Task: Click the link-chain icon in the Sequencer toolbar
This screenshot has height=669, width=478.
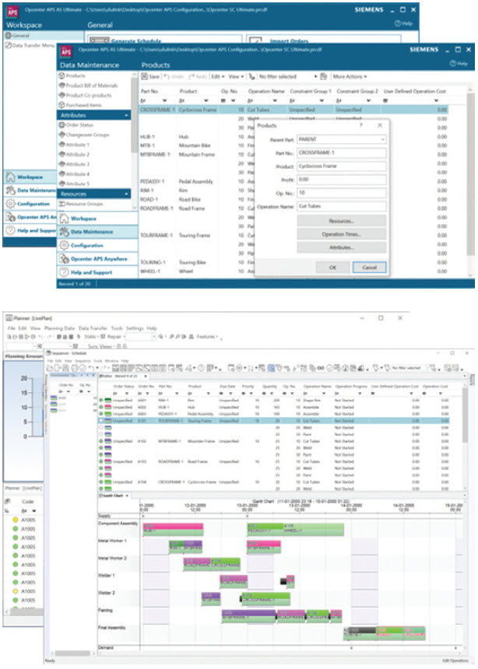Action: click(320, 368)
